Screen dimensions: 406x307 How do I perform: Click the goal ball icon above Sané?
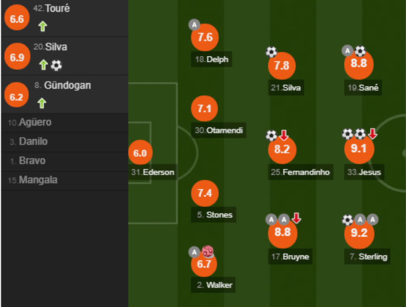tap(360, 51)
